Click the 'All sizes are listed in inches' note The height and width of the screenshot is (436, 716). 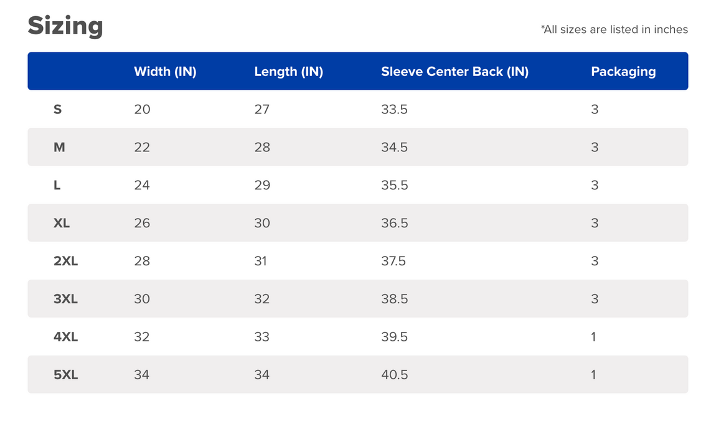(614, 29)
